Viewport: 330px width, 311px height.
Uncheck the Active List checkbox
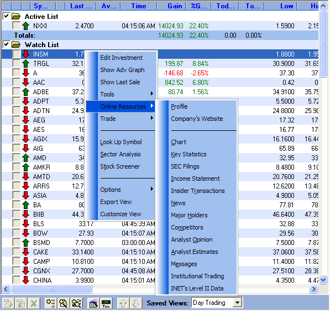click(x=6, y=16)
